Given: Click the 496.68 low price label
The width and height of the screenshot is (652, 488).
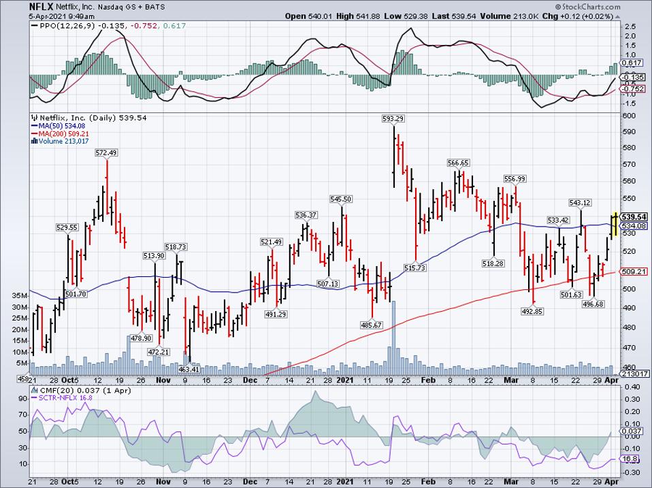Looking at the screenshot, I should pyautogui.click(x=593, y=304).
